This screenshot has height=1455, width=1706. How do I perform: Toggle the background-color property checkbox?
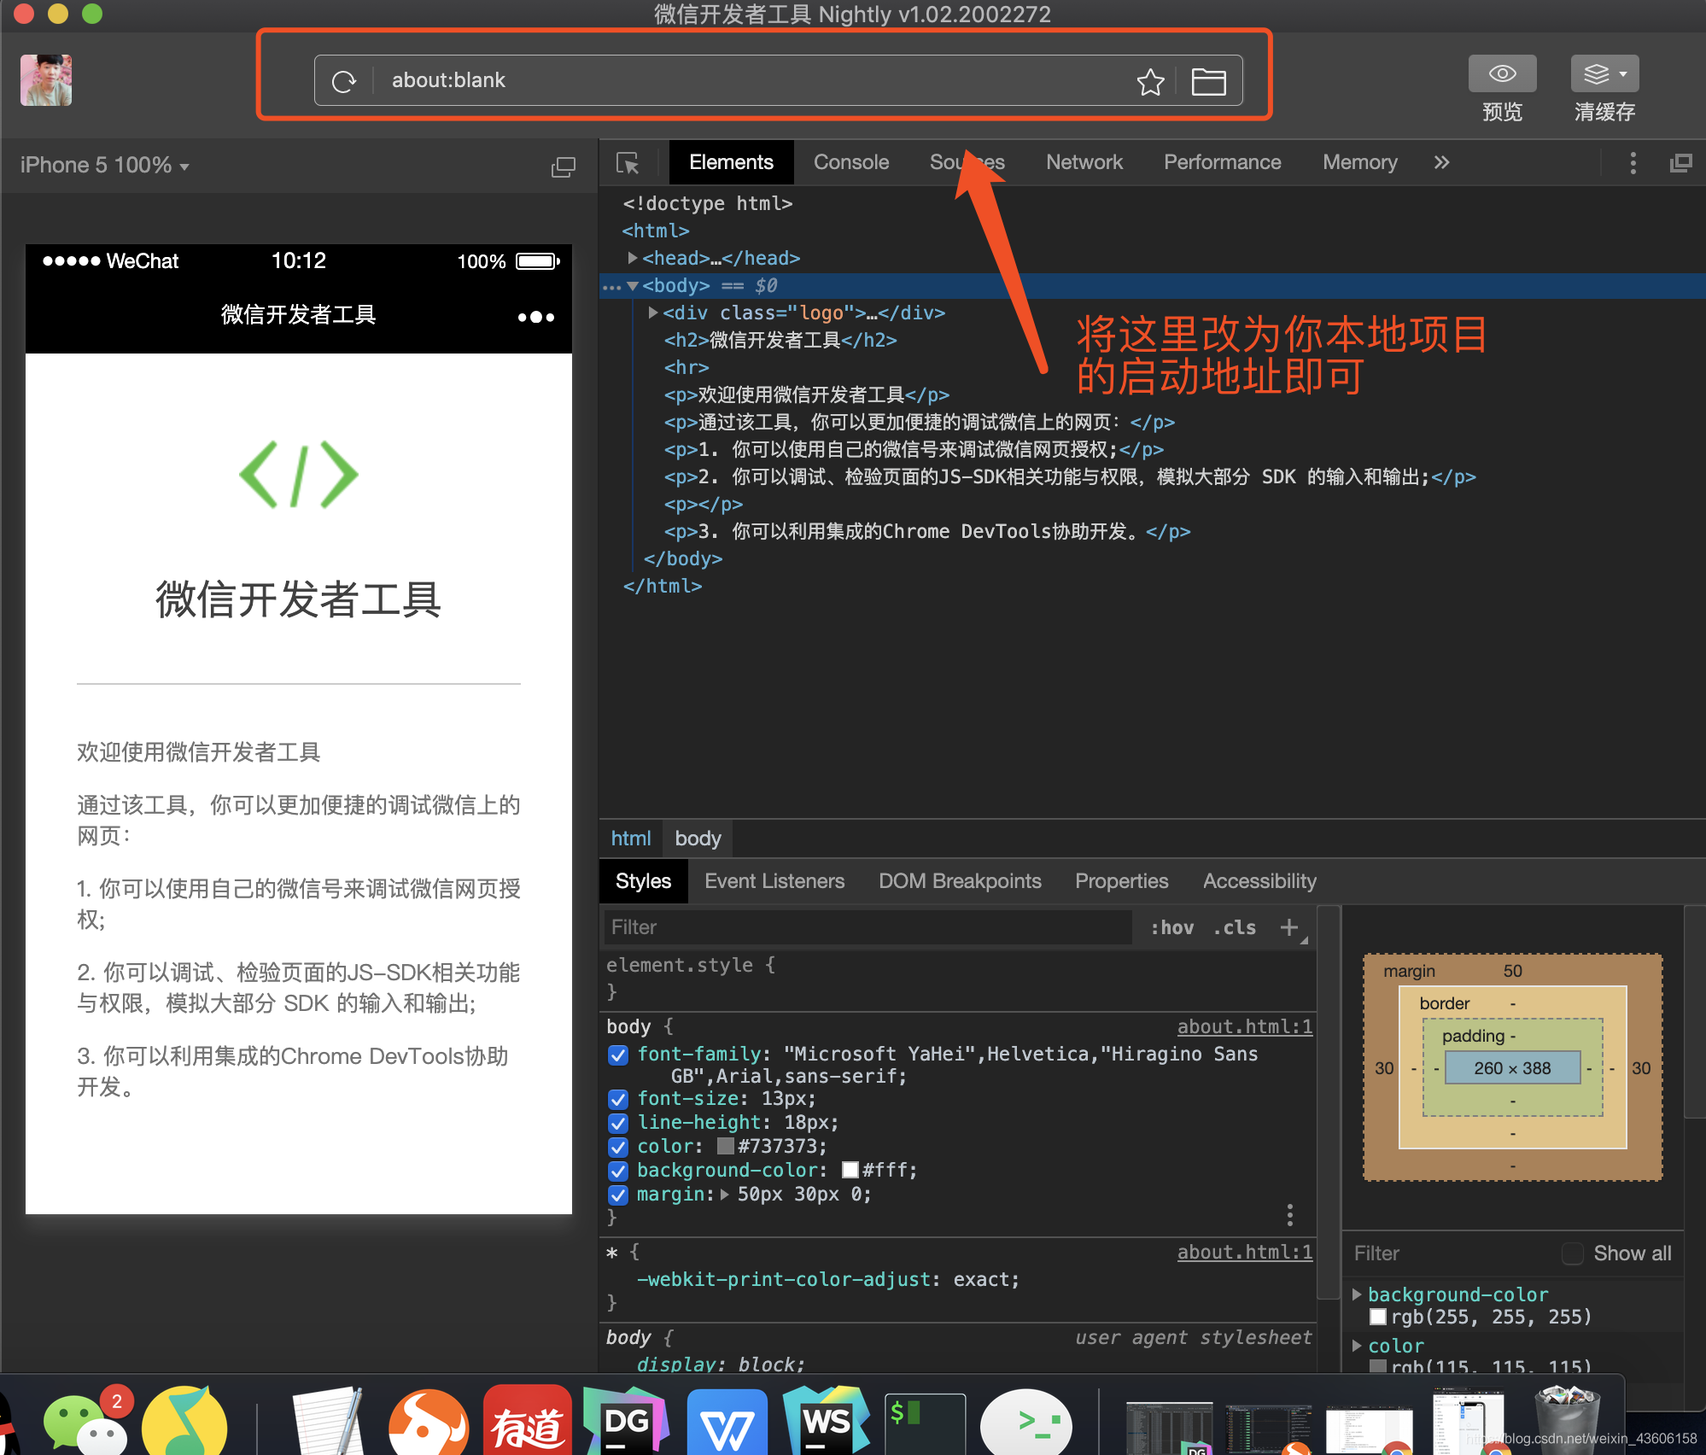[x=618, y=1171]
